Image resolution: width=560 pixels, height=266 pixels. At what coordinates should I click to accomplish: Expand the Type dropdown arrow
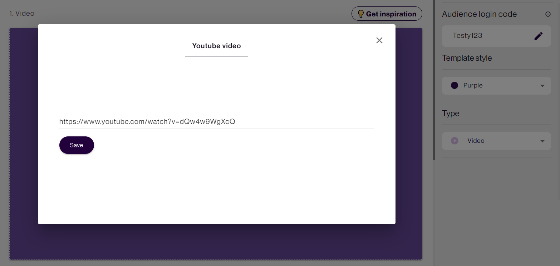click(542, 141)
